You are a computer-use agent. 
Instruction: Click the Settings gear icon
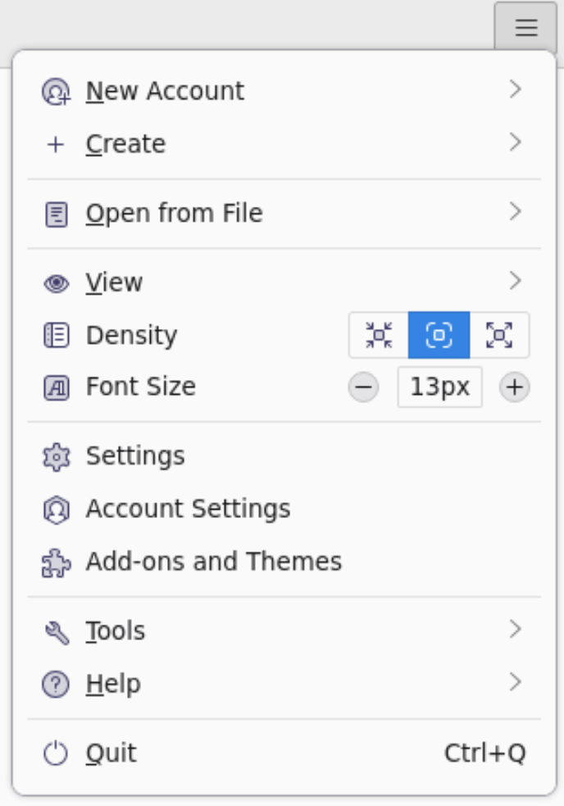point(56,457)
